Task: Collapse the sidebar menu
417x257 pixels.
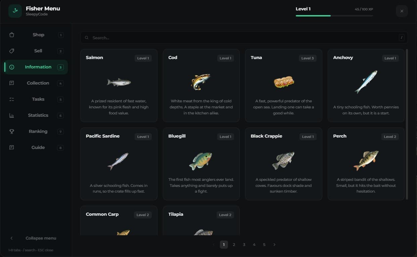Action: coord(36,238)
